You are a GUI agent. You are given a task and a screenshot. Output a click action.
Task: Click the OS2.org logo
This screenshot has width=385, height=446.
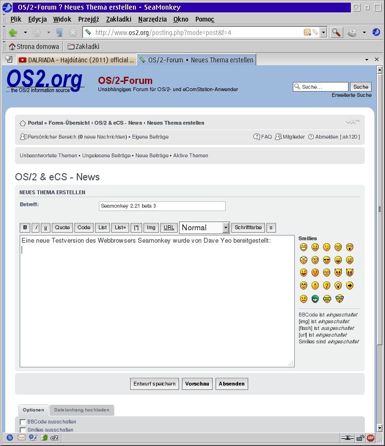(45, 81)
